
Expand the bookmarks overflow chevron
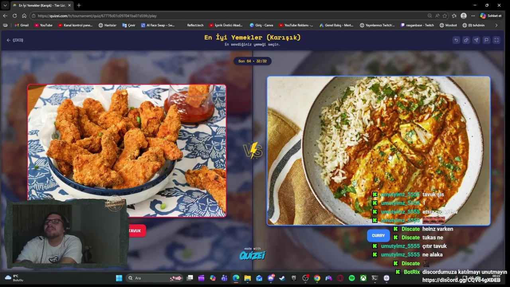pos(496,25)
